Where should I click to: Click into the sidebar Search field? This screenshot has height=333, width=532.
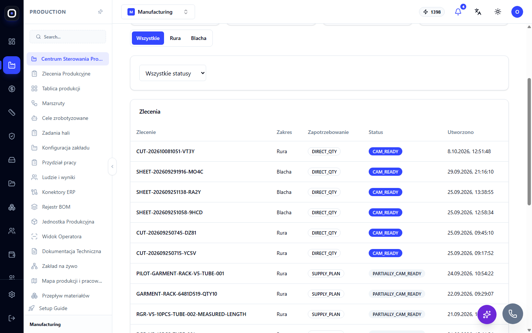tap(68, 37)
